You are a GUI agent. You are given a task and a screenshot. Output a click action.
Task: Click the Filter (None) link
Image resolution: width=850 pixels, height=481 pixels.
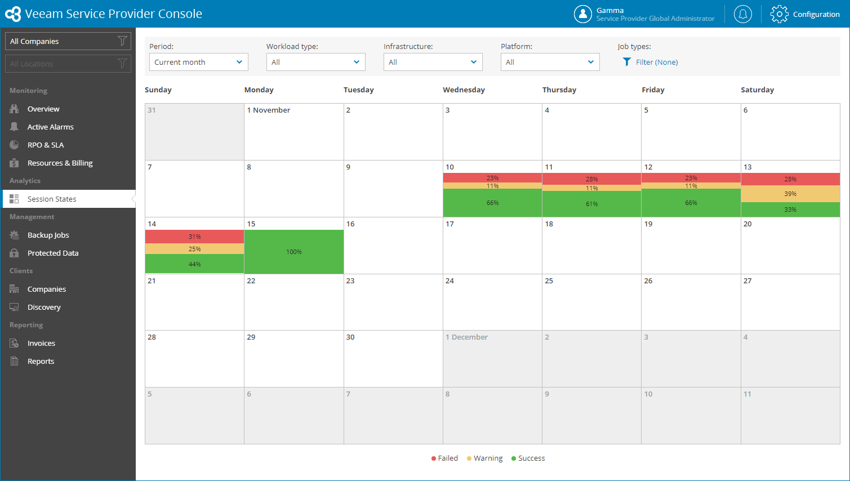(x=657, y=62)
